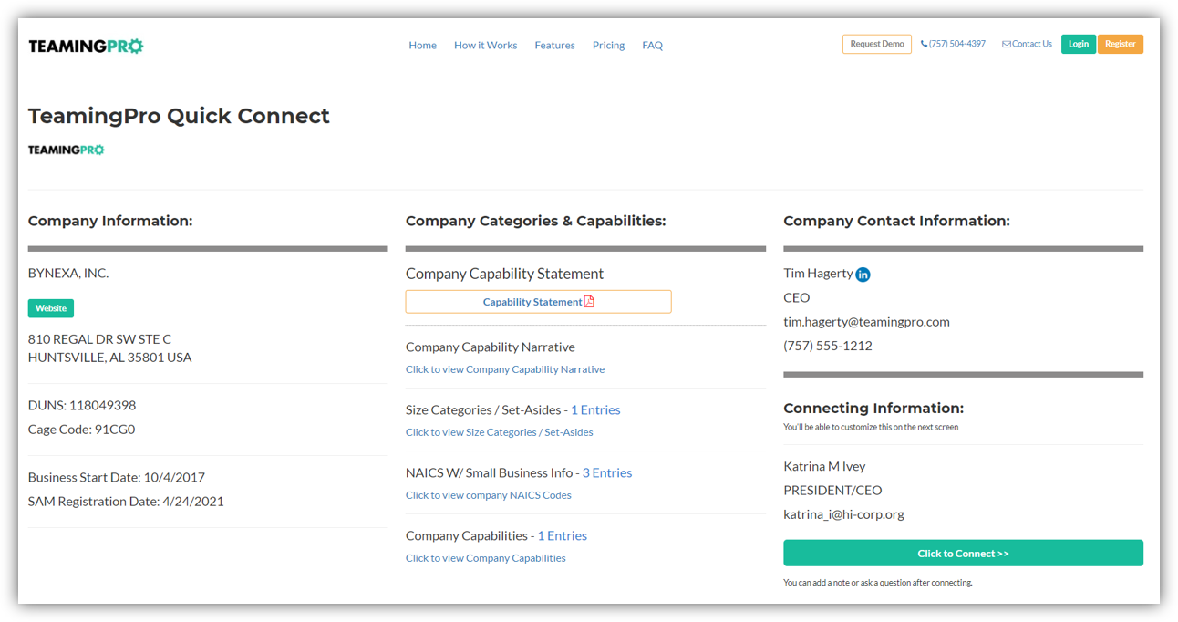Open 1 Entries link for Company Capabilities
This screenshot has height=622, width=1178.
[x=562, y=536]
